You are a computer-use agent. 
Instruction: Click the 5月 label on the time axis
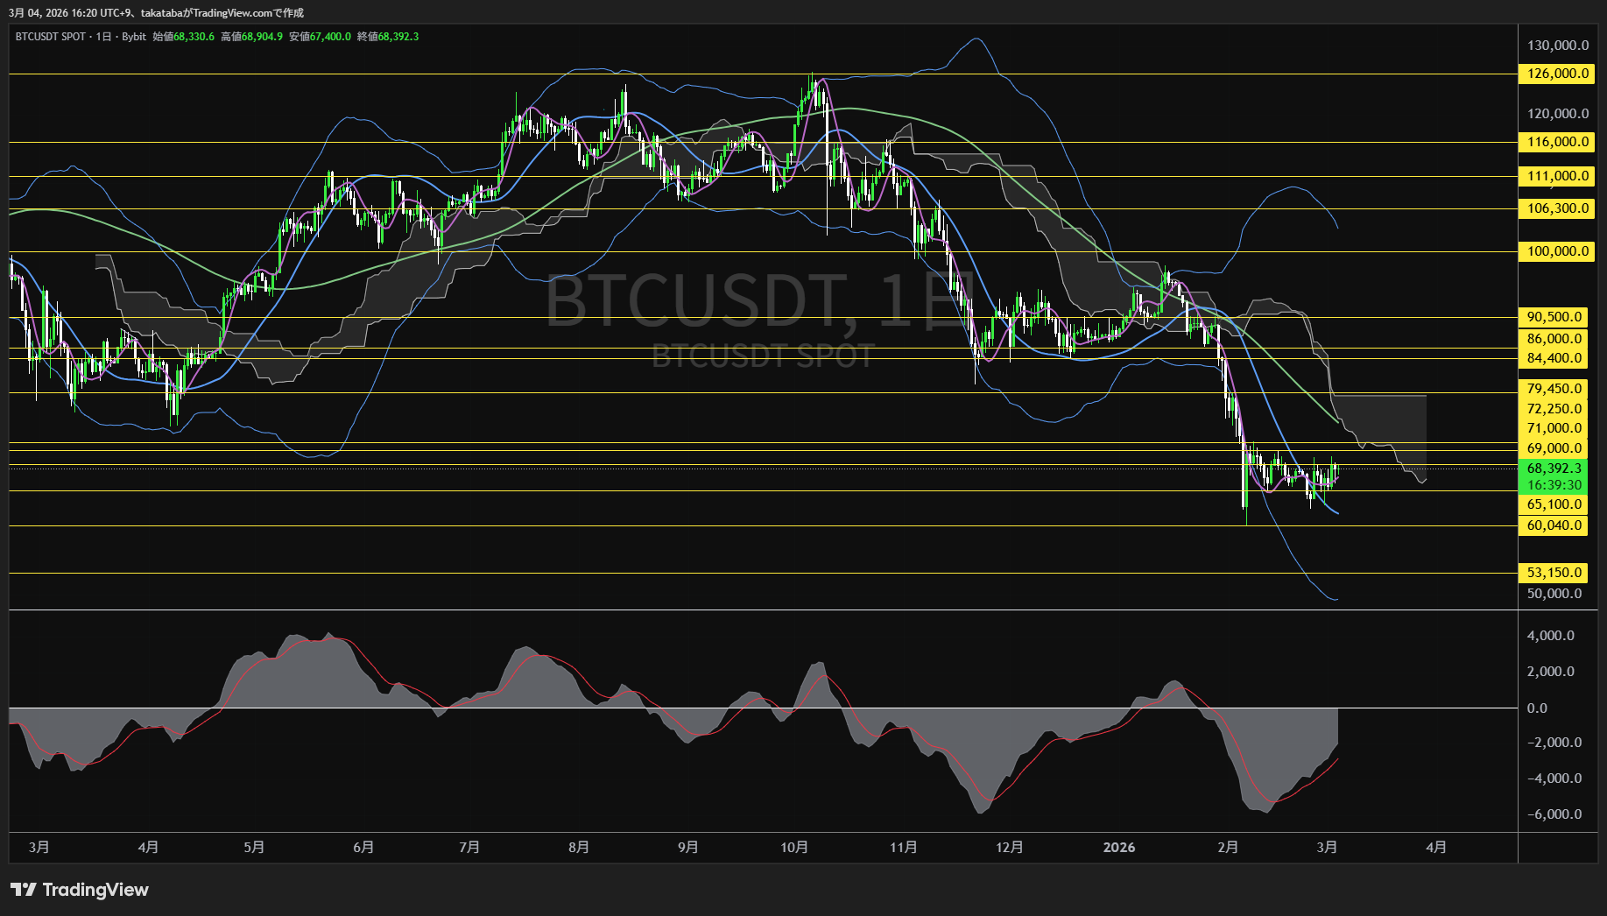[x=254, y=848]
